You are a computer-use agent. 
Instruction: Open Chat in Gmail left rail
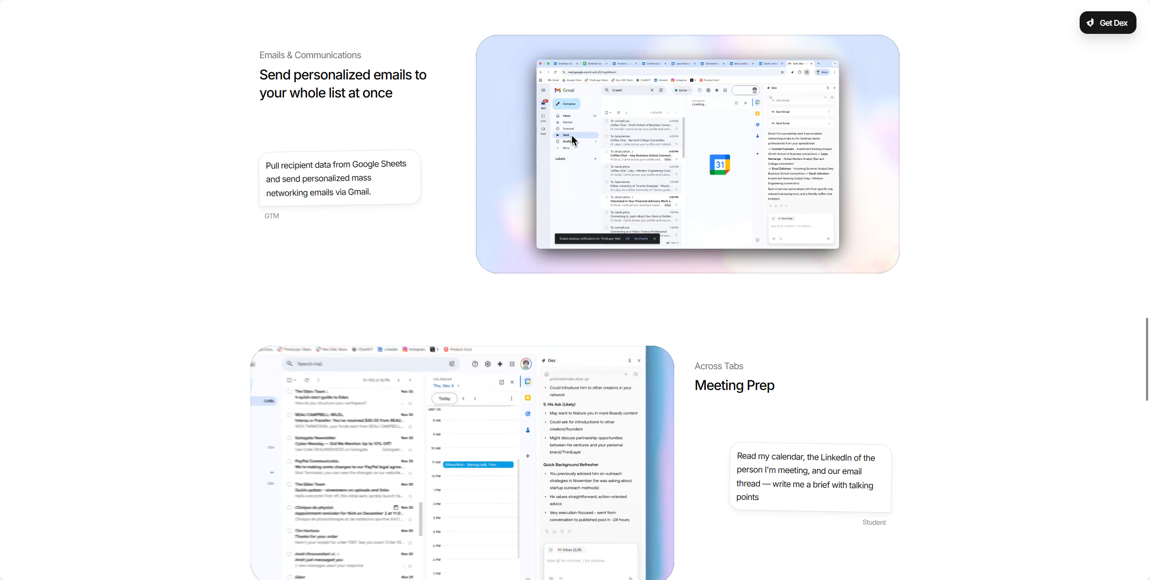point(543,118)
